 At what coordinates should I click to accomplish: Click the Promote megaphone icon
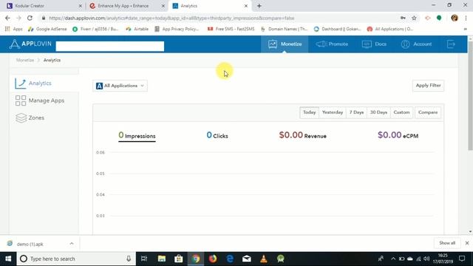pos(321,44)
